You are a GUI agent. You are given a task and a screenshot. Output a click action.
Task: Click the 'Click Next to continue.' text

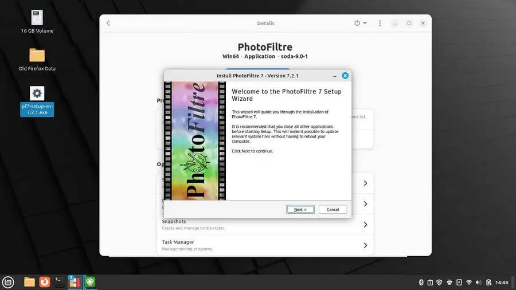[x=252, y=151]
